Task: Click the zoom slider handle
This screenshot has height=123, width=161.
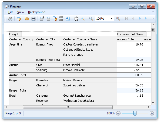Action: pyautogui.click(x=135, y=113)
